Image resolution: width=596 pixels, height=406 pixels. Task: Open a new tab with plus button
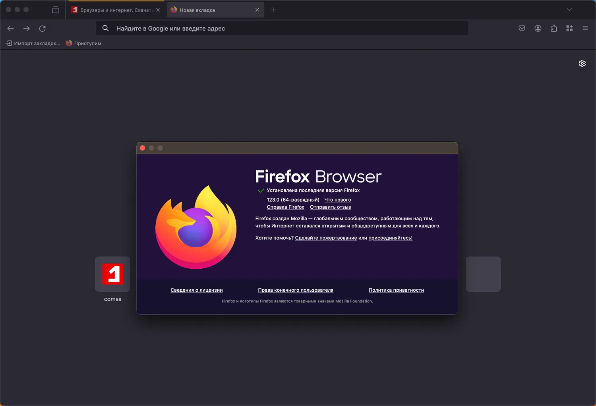tap(274, 10)
